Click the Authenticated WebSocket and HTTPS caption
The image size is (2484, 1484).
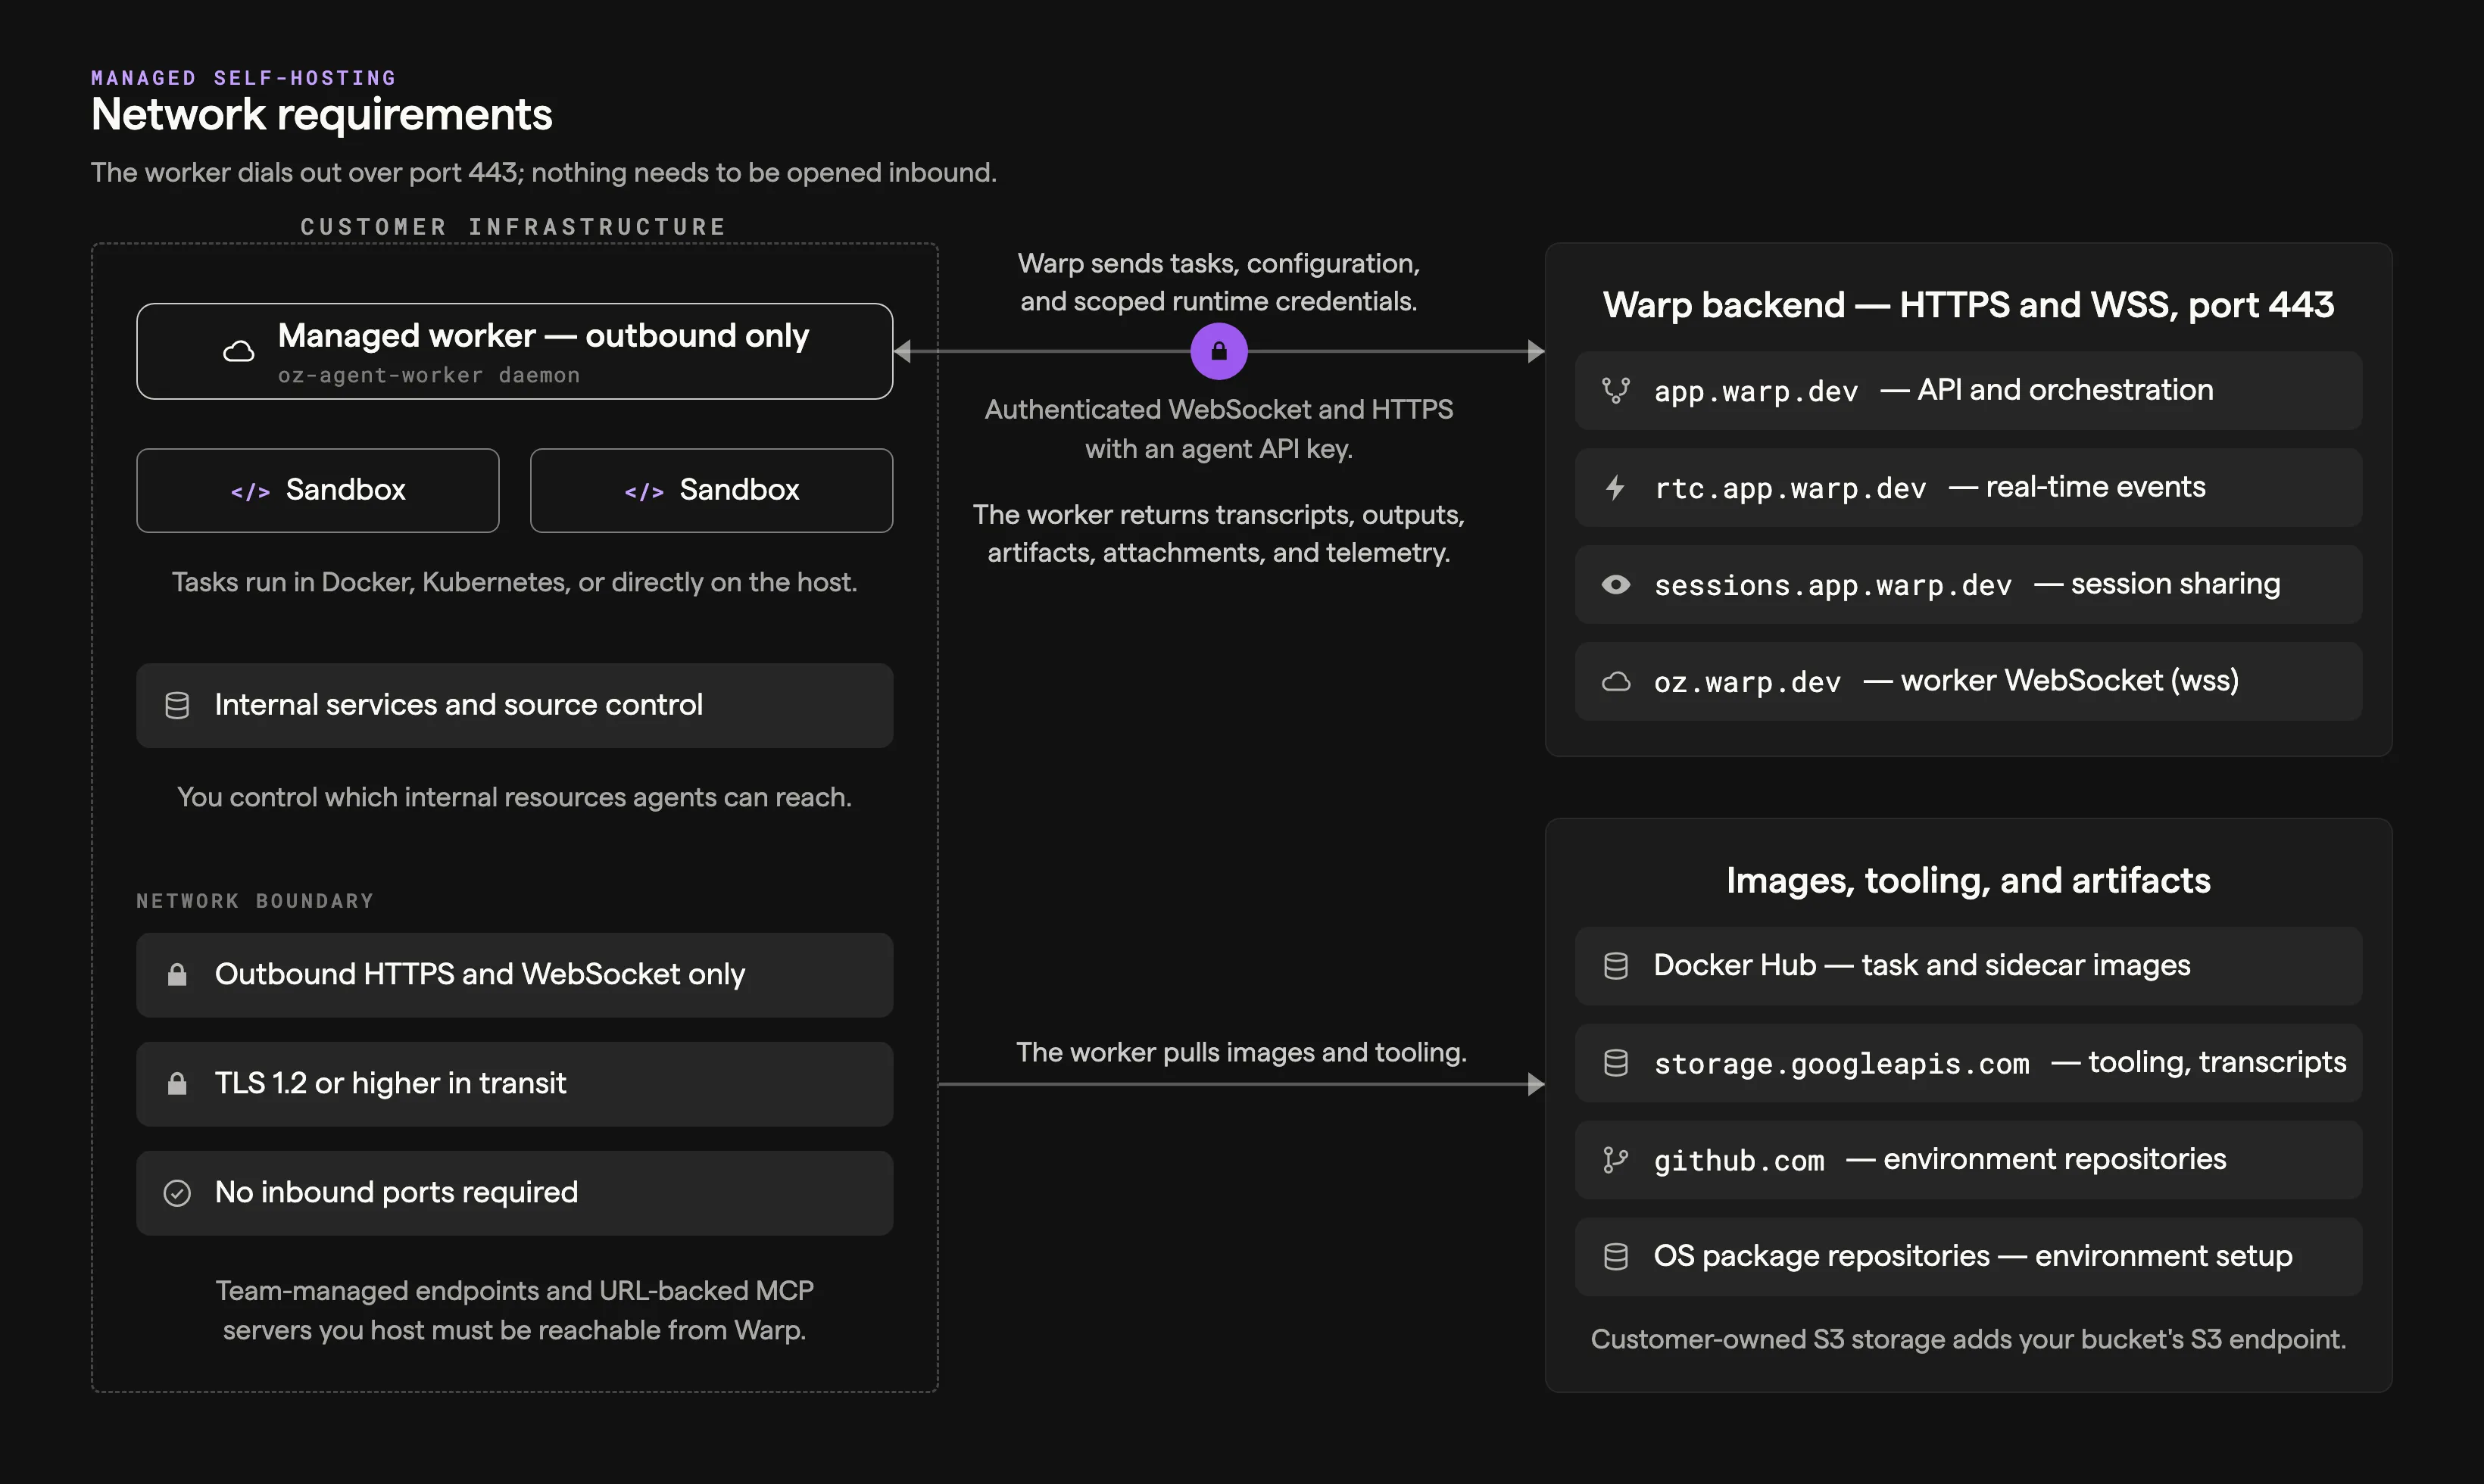click(1218, 429)
